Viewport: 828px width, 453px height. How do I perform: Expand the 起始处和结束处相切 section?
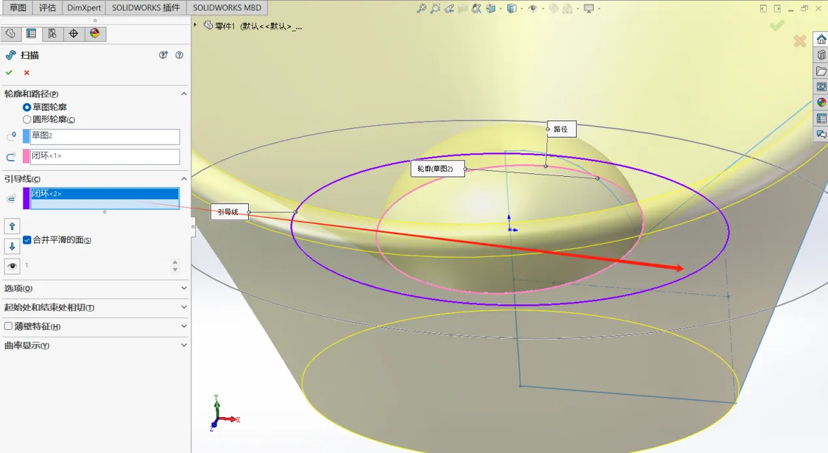point(183,307)
